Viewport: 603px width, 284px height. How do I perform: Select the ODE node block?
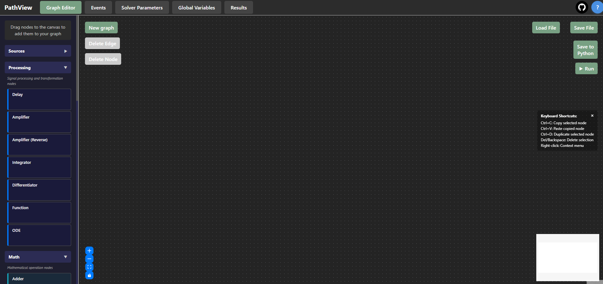coord(39,235)
